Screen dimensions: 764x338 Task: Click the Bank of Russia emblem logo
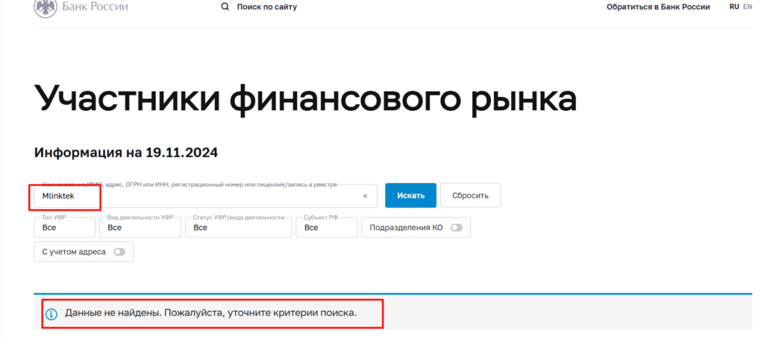pos(46,7)
